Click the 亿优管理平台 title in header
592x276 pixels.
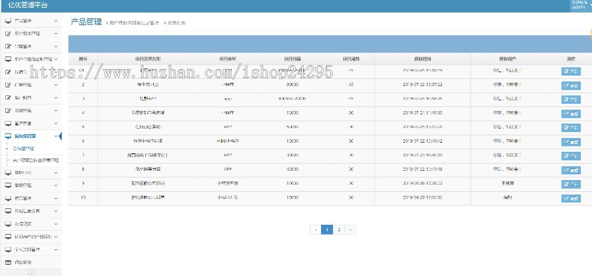28,6
